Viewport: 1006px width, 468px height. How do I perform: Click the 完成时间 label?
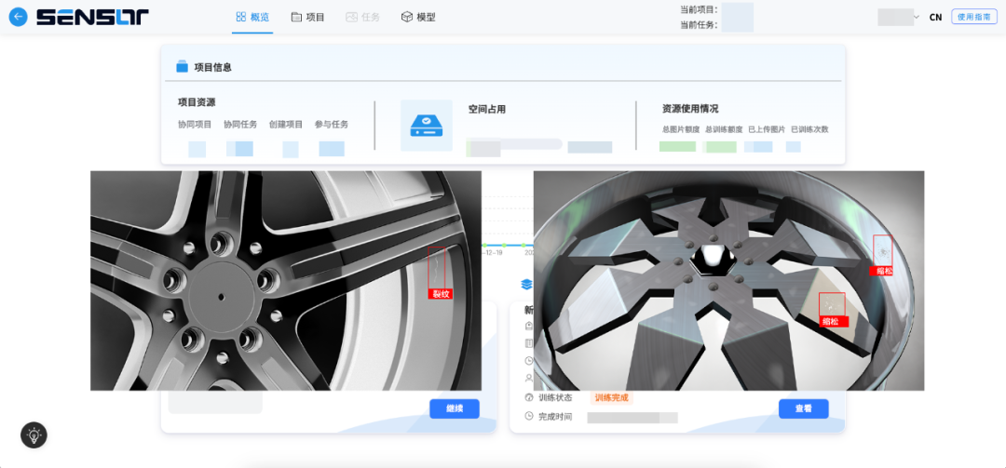click(x=554, y=417)
